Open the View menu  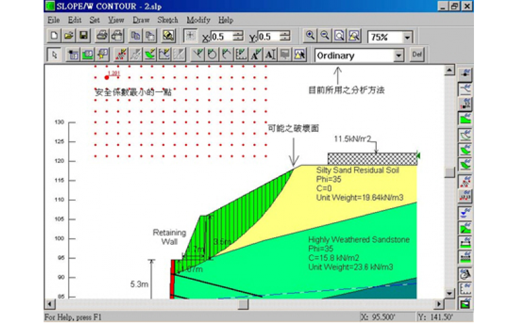tap(116, 20)
